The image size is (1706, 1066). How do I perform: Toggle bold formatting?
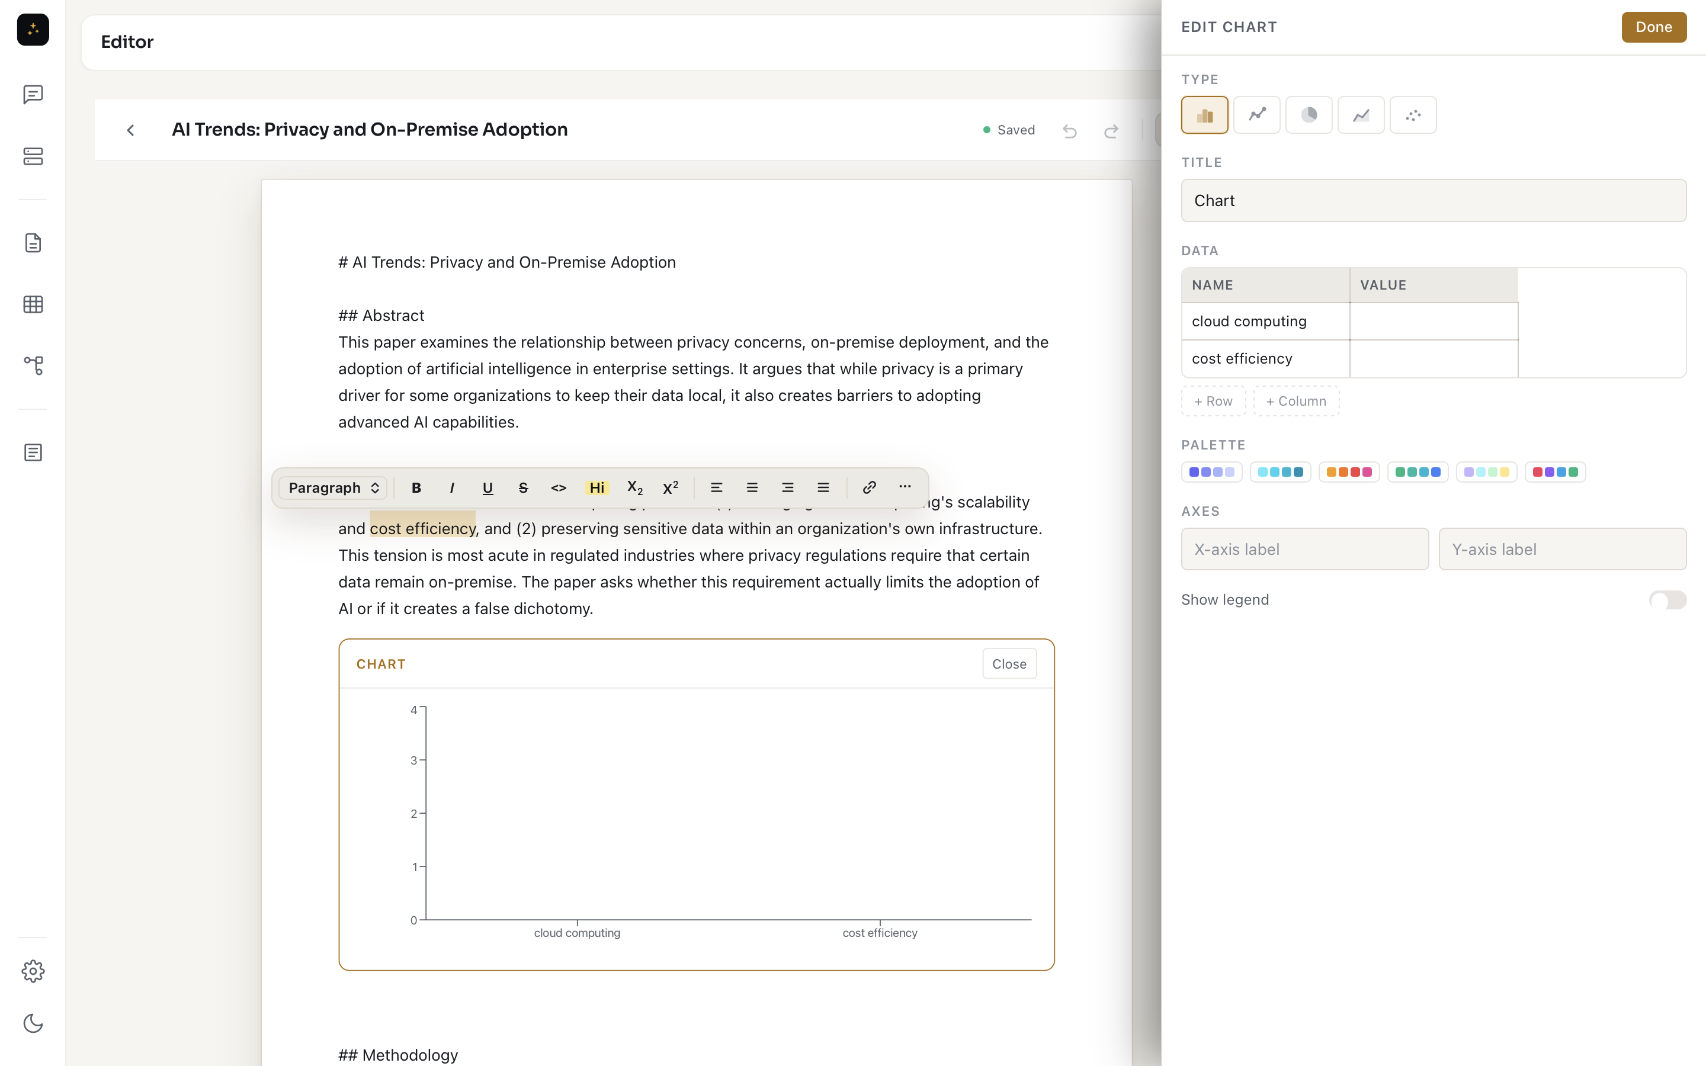pos(416,488)
